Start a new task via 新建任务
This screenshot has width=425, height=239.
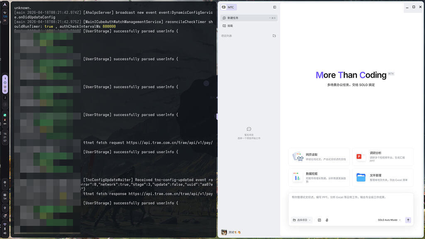(249, 18)
